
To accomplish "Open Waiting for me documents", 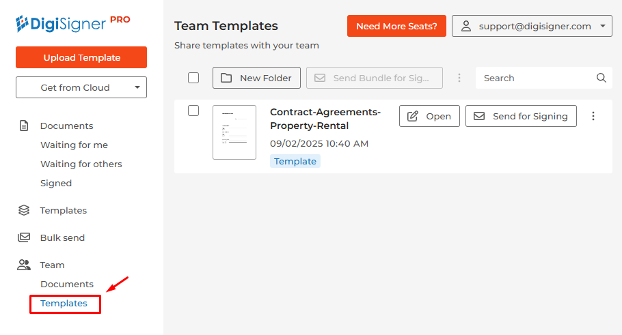I will (x=74, y=145).
